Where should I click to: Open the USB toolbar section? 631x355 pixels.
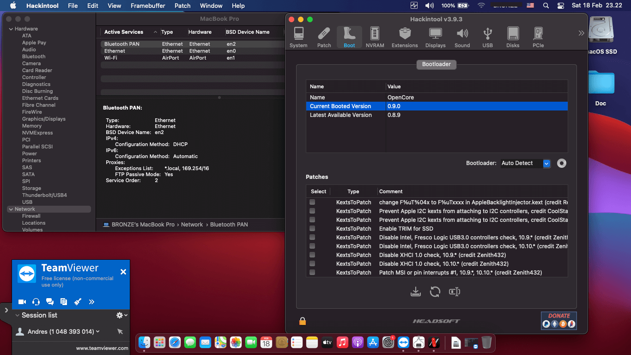(x=487, y=37)
